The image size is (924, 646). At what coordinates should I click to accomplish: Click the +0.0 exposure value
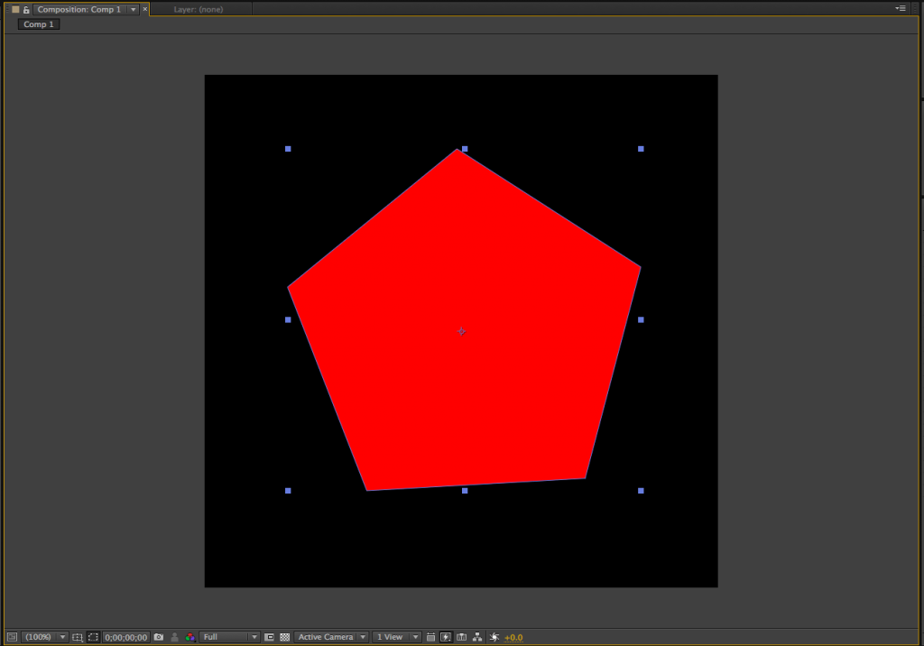513,637
